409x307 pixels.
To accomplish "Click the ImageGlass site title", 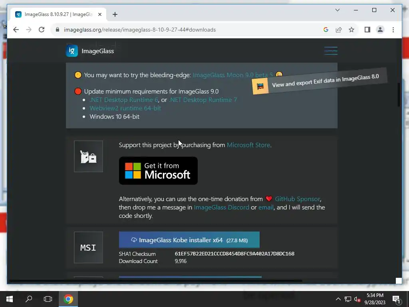I will pyautogui.click(x=97, y=51).
